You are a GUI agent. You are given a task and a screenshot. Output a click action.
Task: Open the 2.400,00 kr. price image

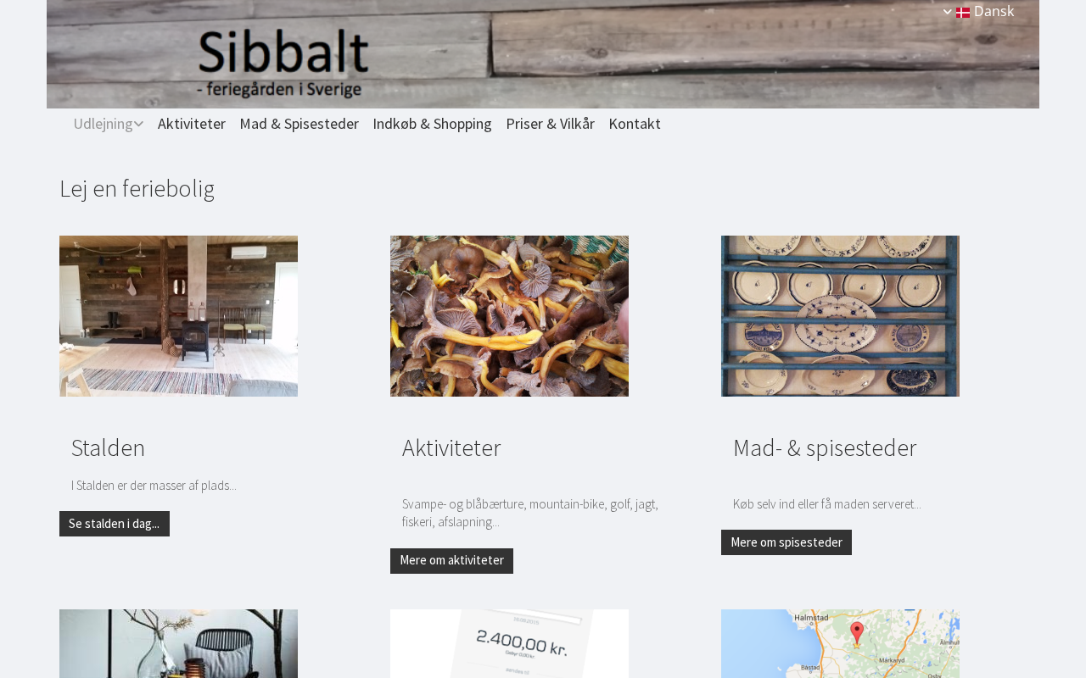[509, 644]
